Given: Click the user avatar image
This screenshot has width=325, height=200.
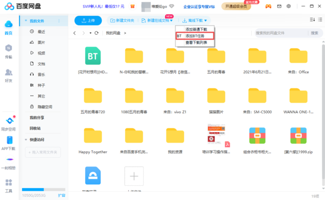Looking at the screenshot, I should 146,7.
